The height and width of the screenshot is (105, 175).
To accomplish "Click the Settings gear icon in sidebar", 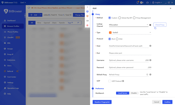I will pos(5,82).
